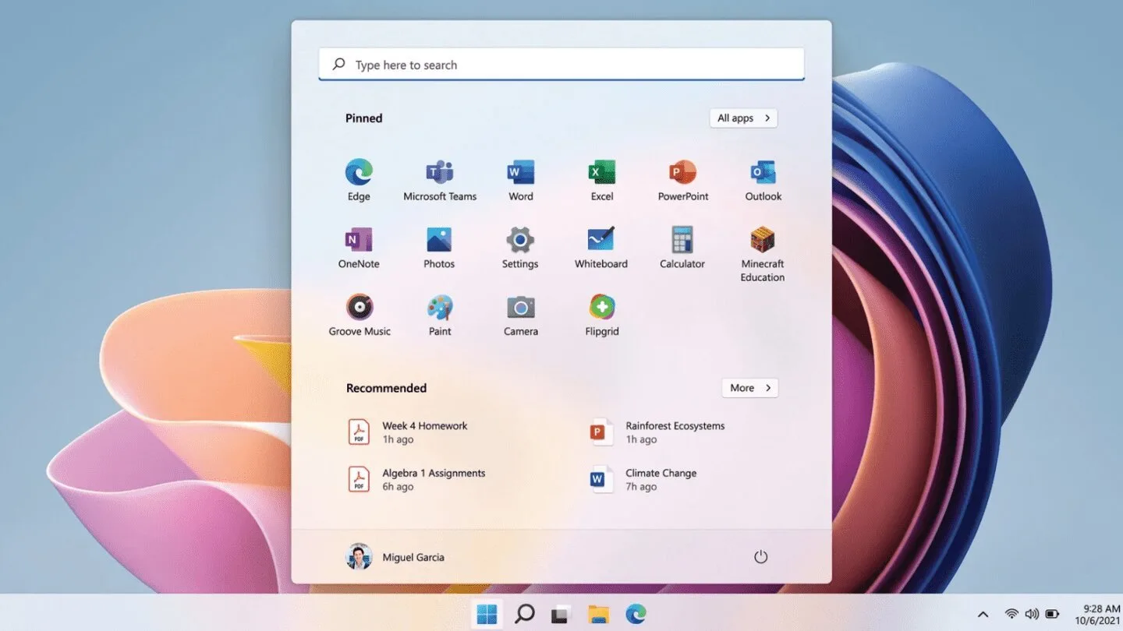Open the Calculator app
The height and width of the screenshot is (631, 1123).
pyautogui.click(x=682, y=248)
